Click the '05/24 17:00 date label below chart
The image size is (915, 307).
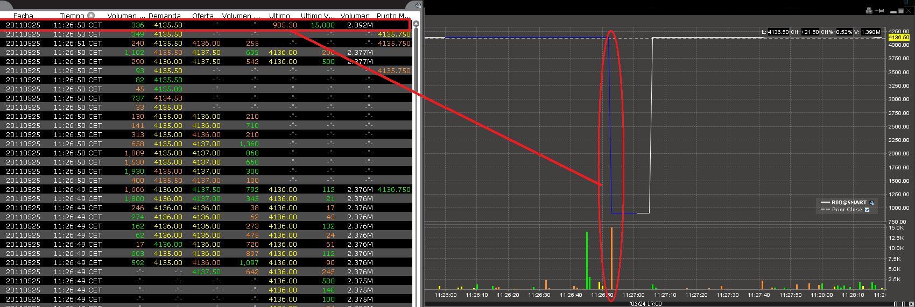[x=645, y=304]
